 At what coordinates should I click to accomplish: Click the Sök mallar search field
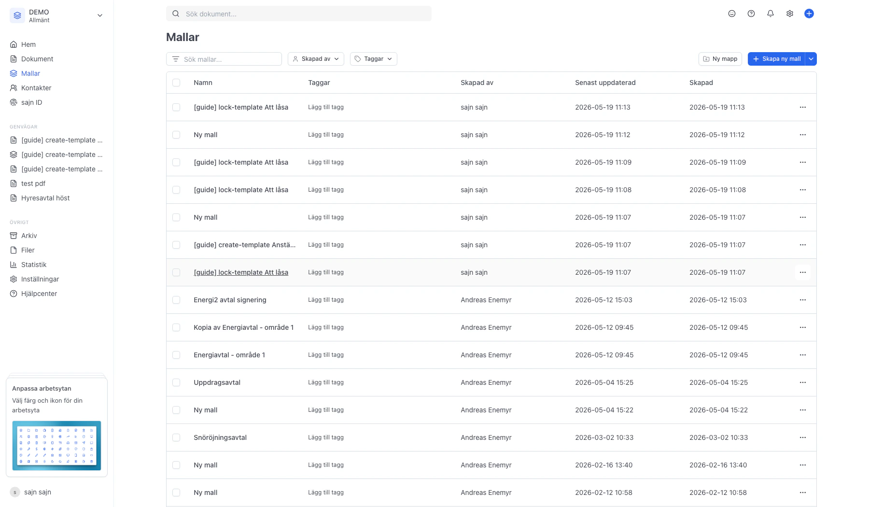click(224, 59)
